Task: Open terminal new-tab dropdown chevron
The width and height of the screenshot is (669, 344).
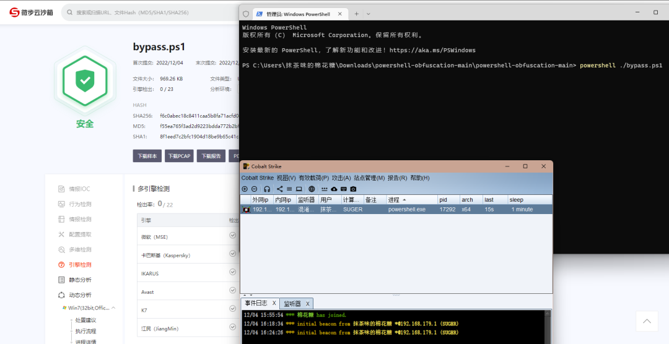Action: coord(368,14)
